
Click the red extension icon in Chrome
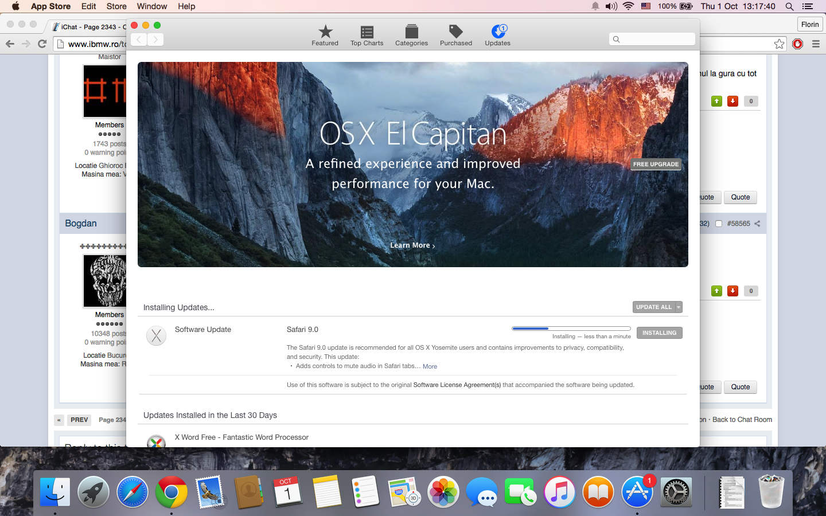coord(797,44)
